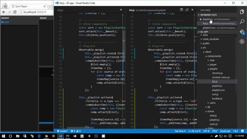Click the split editor icon
Screen dimensions: 247x139
click(181, 10)
